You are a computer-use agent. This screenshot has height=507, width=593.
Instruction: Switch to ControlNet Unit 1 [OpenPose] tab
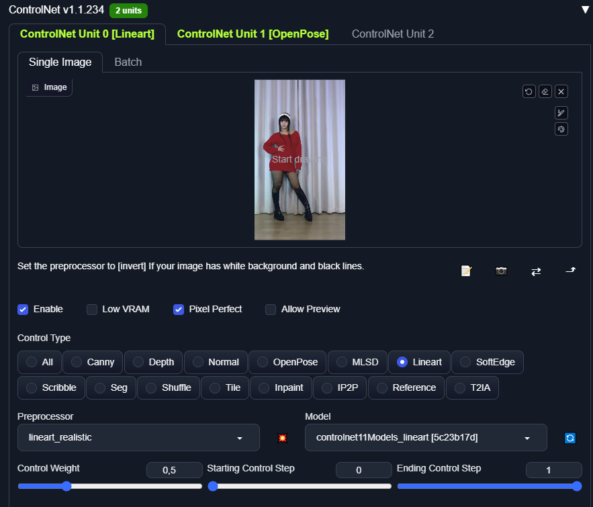pos(253,34)
